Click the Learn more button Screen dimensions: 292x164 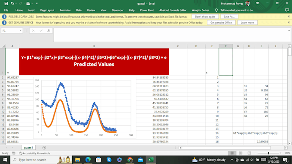pos(247,22)
